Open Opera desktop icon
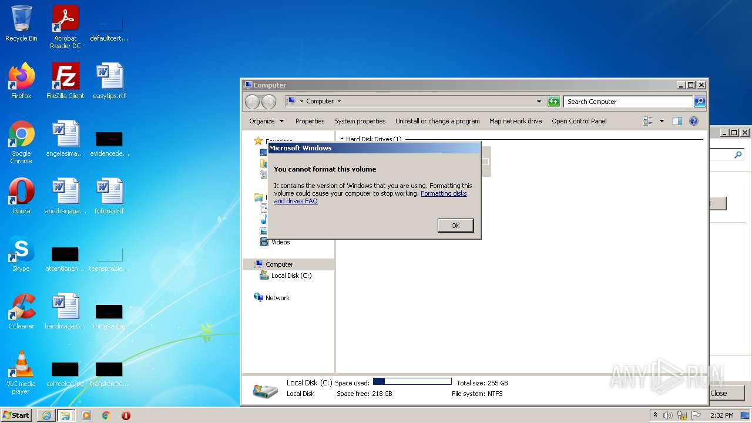752x423 pixels. 21,196
